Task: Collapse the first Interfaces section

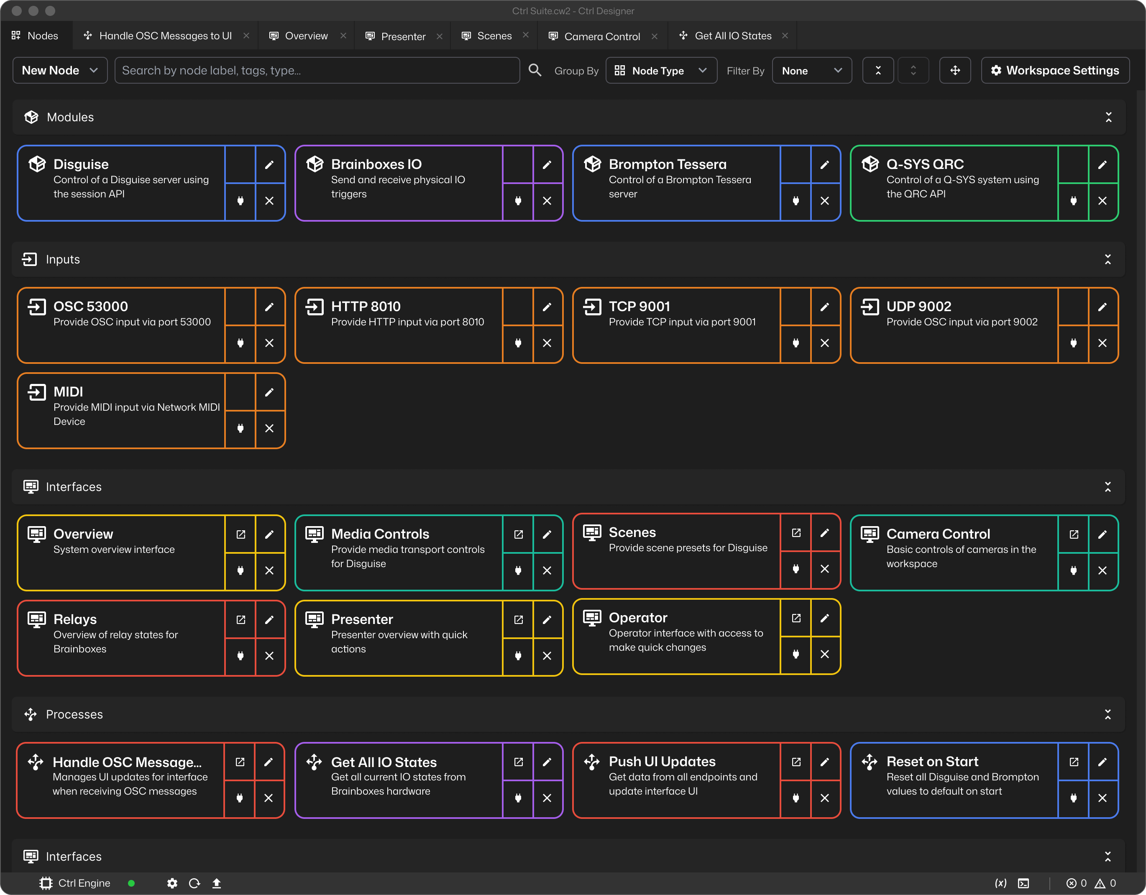Action: pyautogui.click(x=1108, y=487)
